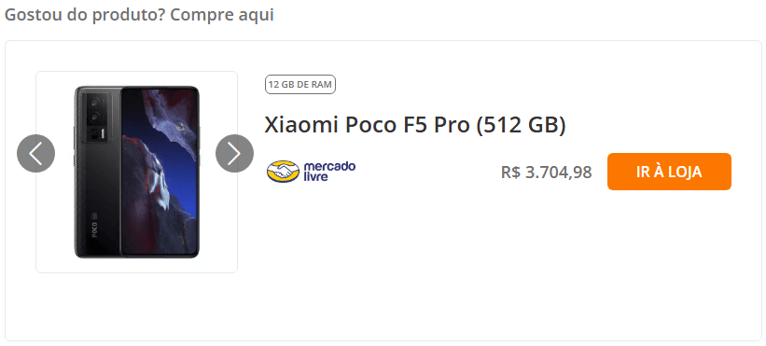The image size is (766, 346).
Task: Click the '(512 GB)' part of title
Action: tap(521, 125)
